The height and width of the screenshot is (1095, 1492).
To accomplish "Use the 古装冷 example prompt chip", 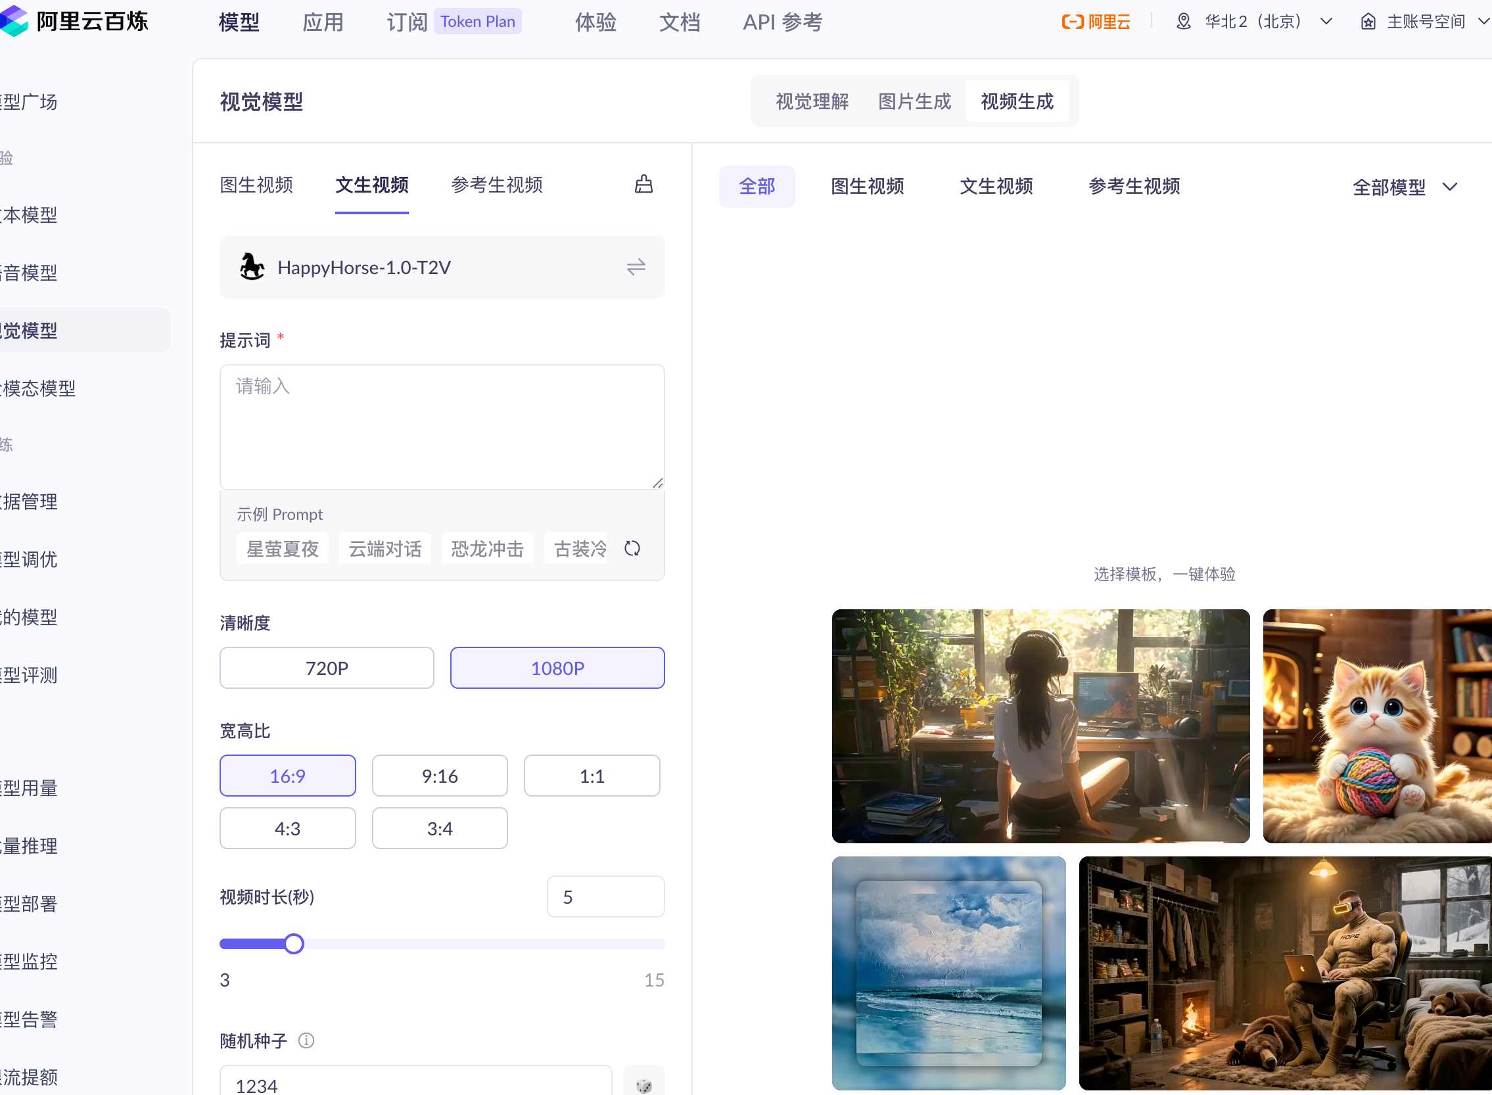I will [x=575, y=549].
